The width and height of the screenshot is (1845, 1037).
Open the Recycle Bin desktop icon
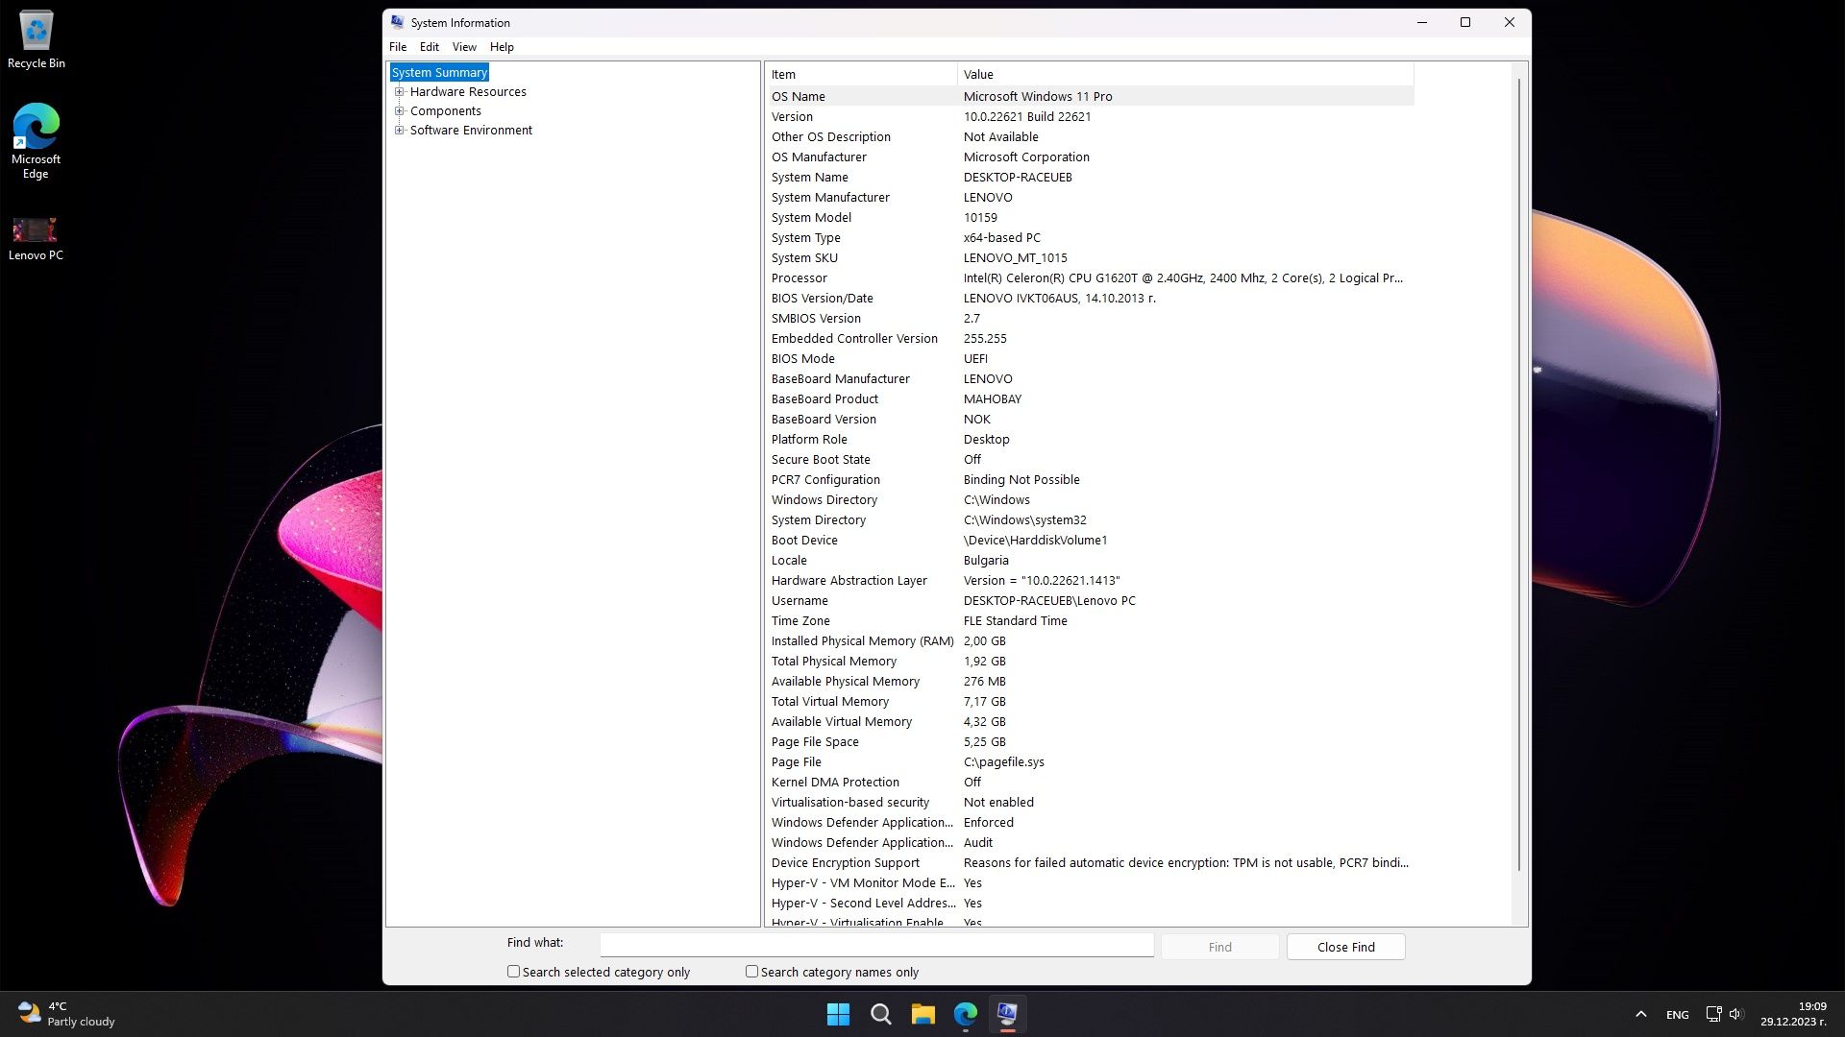pyautogui.click(x=36, y=40)
